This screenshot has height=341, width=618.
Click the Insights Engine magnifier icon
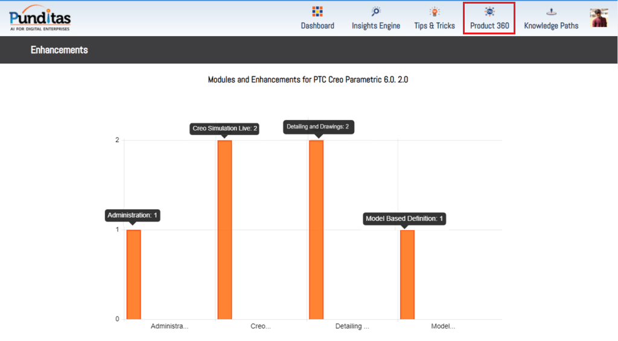376,11
